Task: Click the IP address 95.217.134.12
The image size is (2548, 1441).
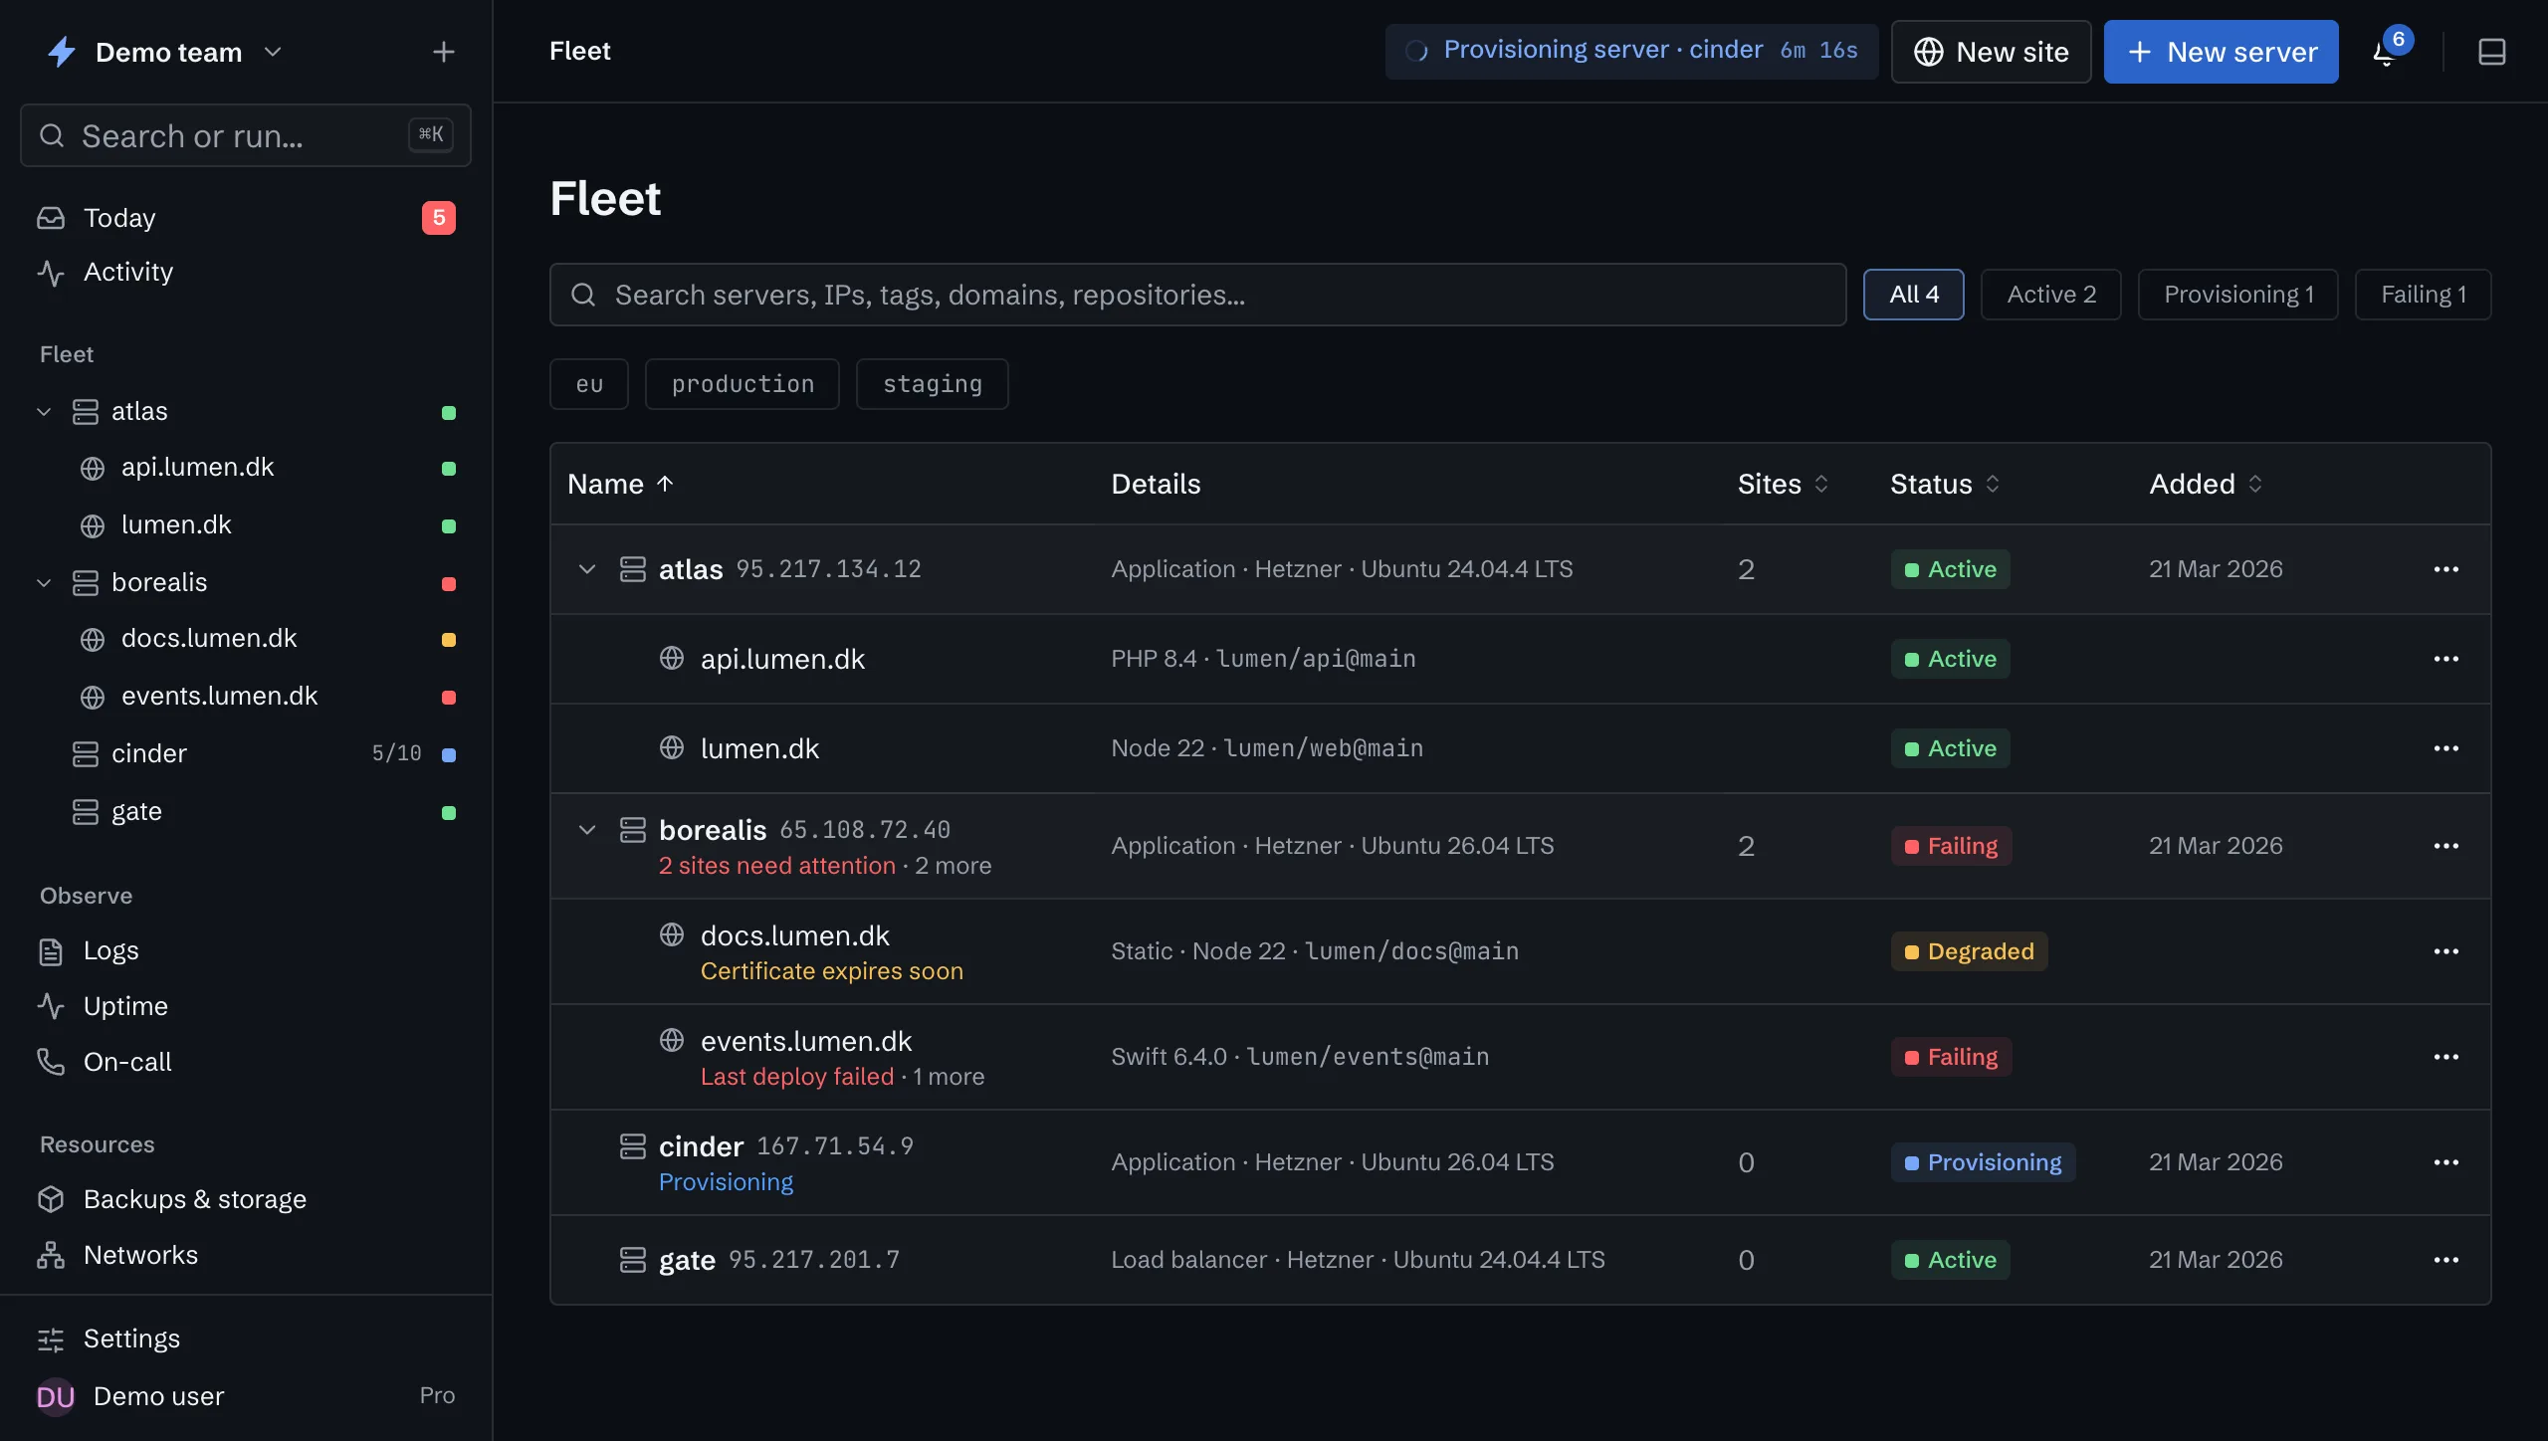Action: 828,569
